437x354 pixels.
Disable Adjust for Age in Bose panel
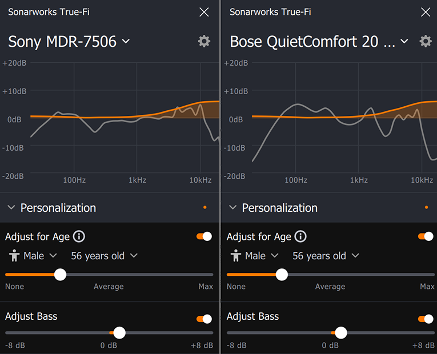tap(426, 236)
